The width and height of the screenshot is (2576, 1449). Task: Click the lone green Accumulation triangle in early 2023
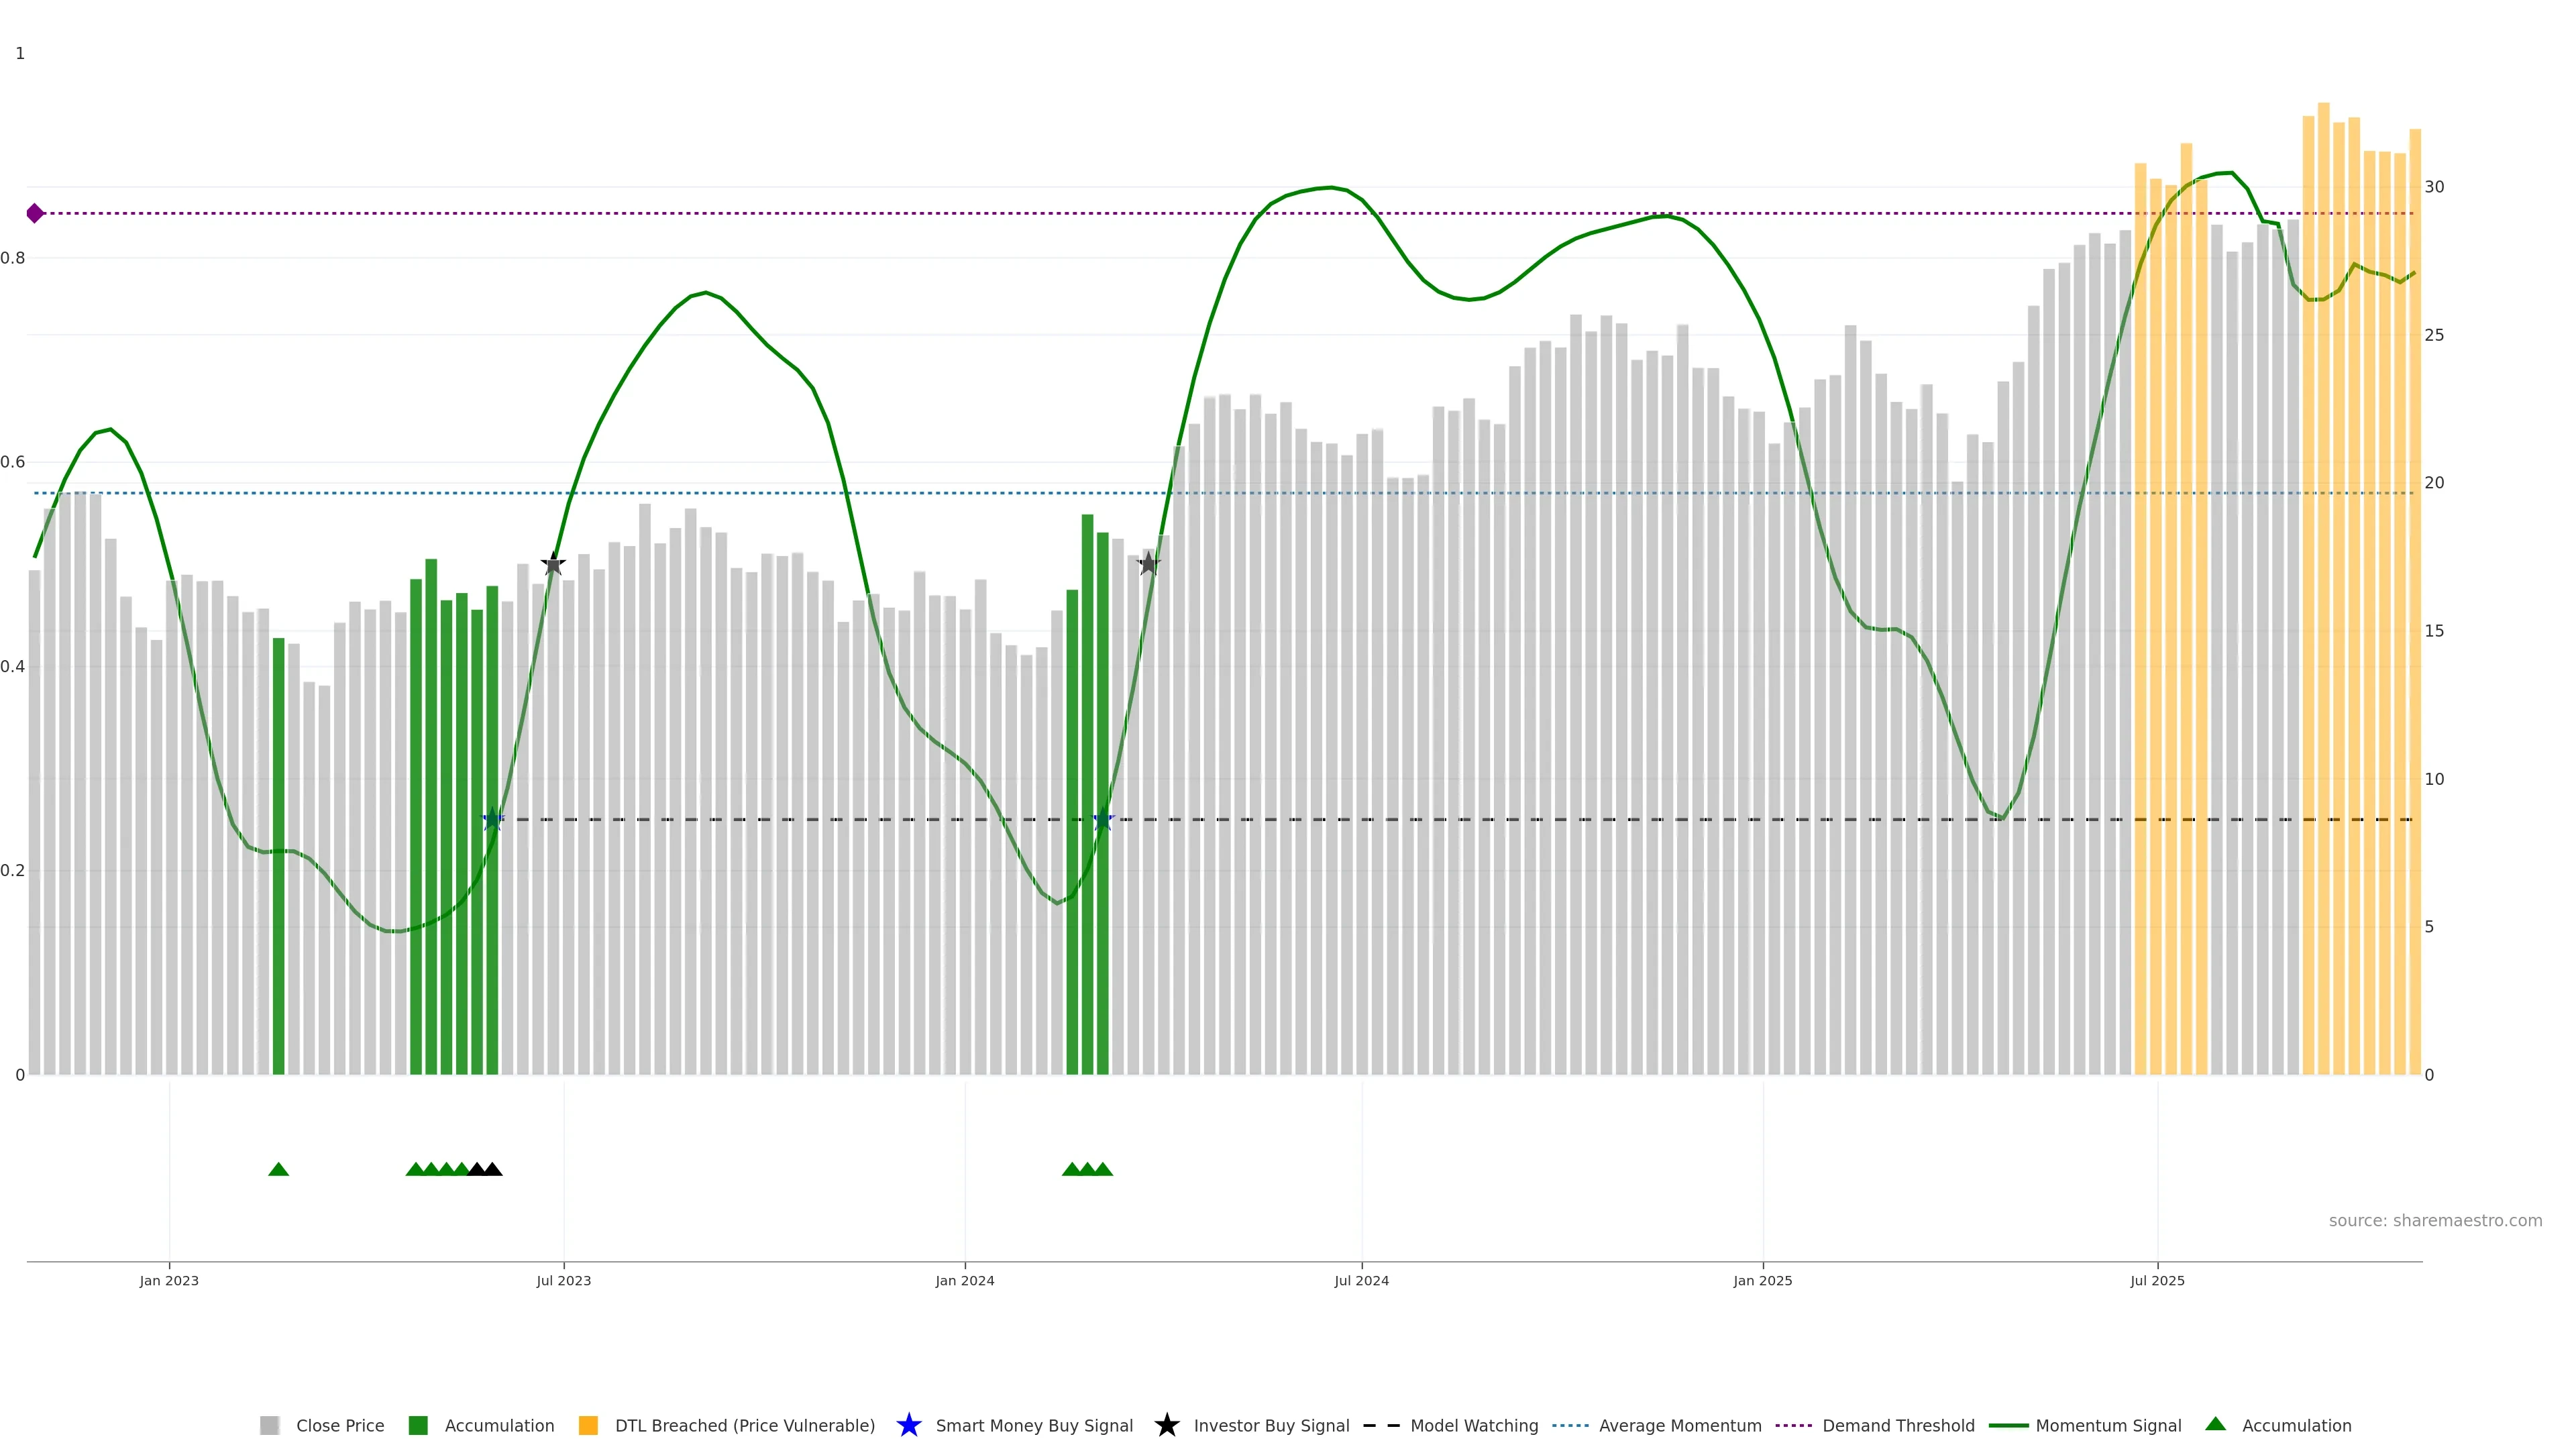[279, 1169]
